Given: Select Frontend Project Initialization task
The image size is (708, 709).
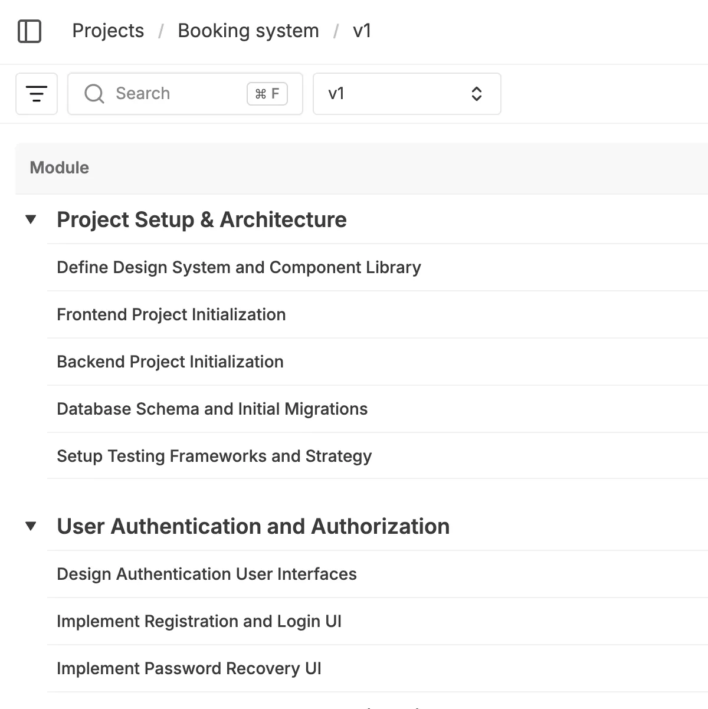Looking at the screenshot, I should 171,314.
